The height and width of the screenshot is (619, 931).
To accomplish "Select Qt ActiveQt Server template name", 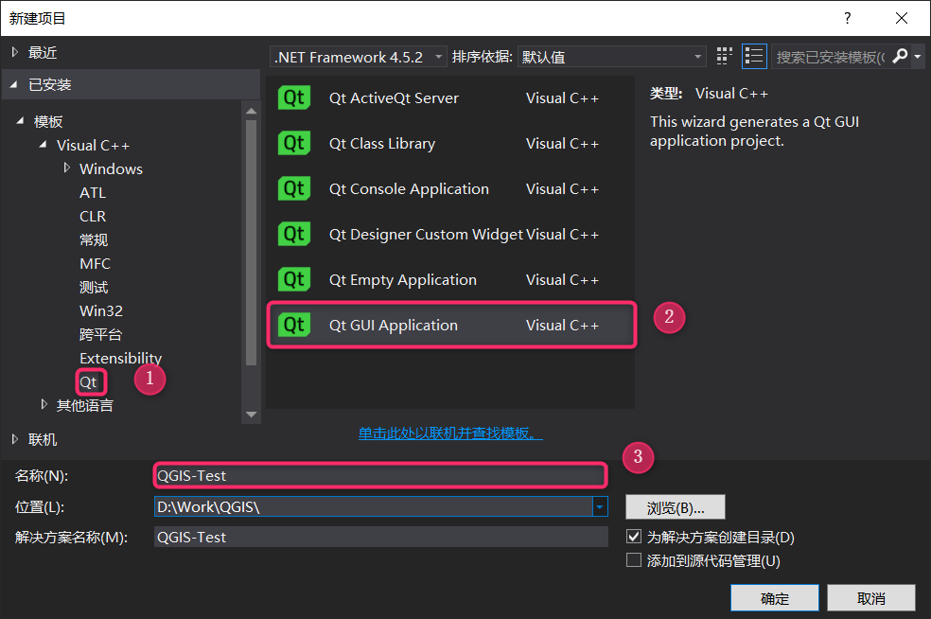I will [394, 98].
